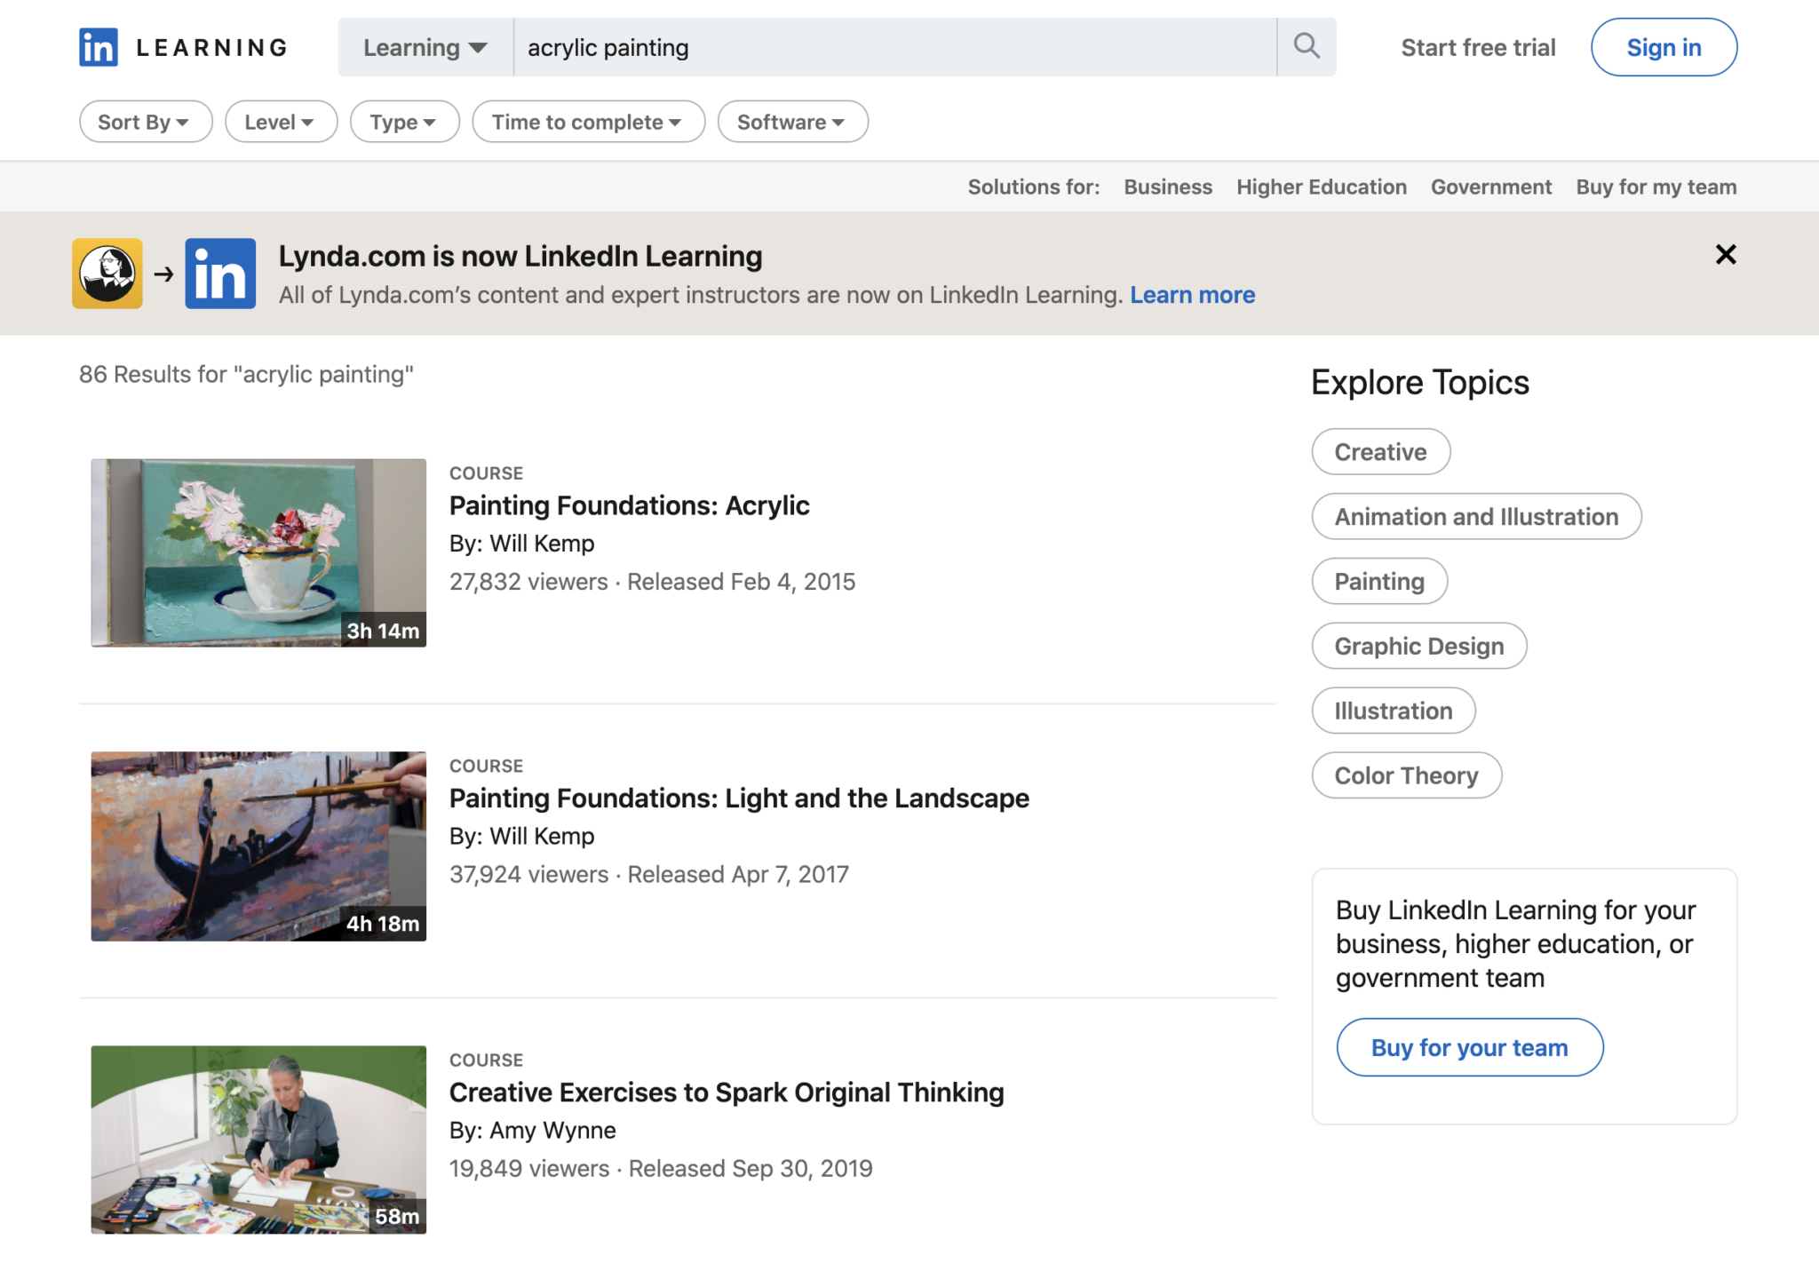Screen dimensions: 1819x1287
Task: Click the acrylic painting search field
Action: click(x=893, y=47)
